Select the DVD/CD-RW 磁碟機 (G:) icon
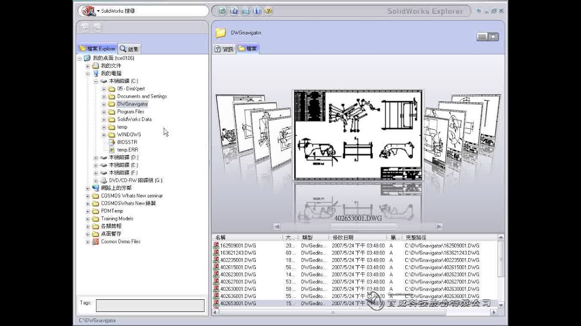 coord(103,180)
